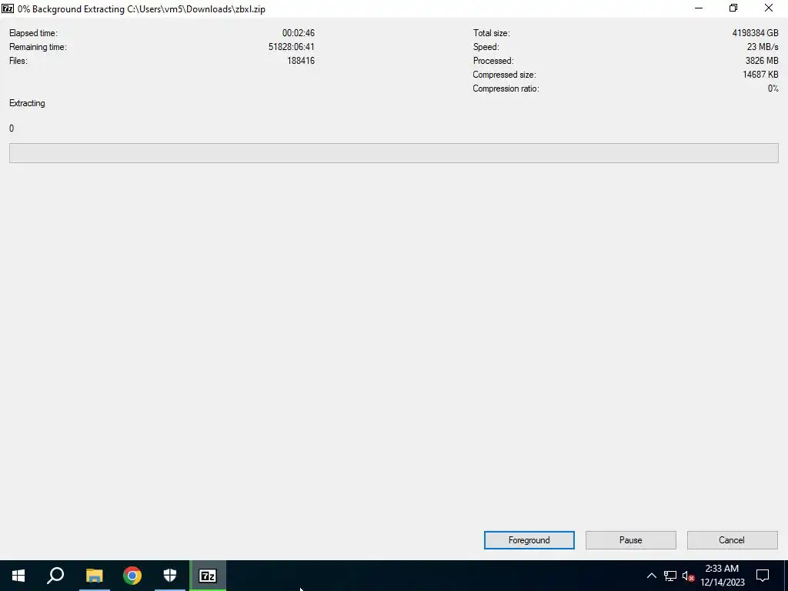
Task: Open File Explorer from taskbar
Action: pos(94,576)
